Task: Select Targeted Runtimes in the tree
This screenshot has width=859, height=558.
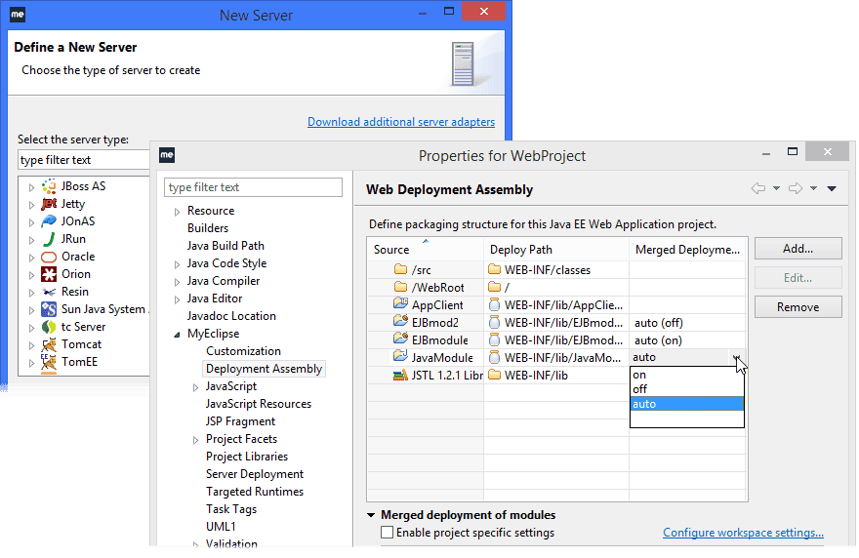Action: pos(255,492)
